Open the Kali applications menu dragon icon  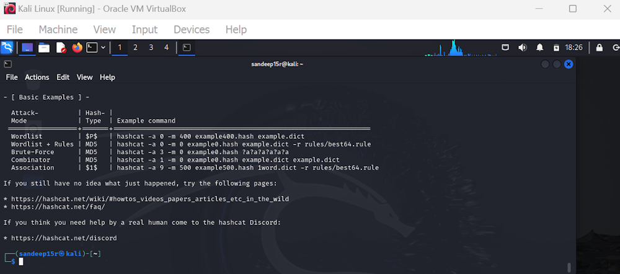(x=7, y=48)
